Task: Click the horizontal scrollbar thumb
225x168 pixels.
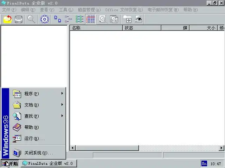Action: click(x=107, y=148)
